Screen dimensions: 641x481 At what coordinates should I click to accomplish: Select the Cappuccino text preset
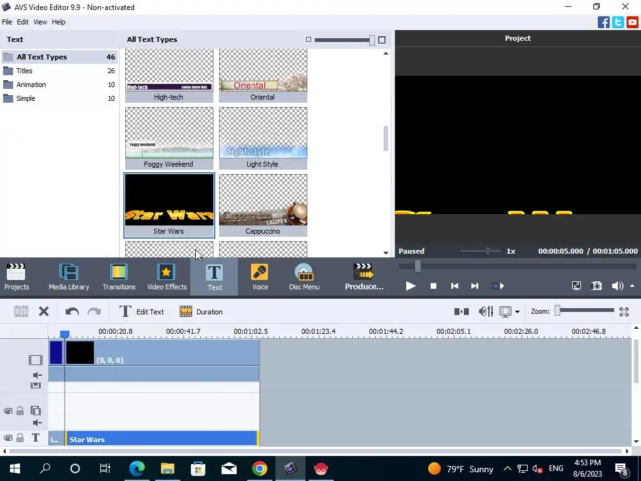tap(263, 205)
